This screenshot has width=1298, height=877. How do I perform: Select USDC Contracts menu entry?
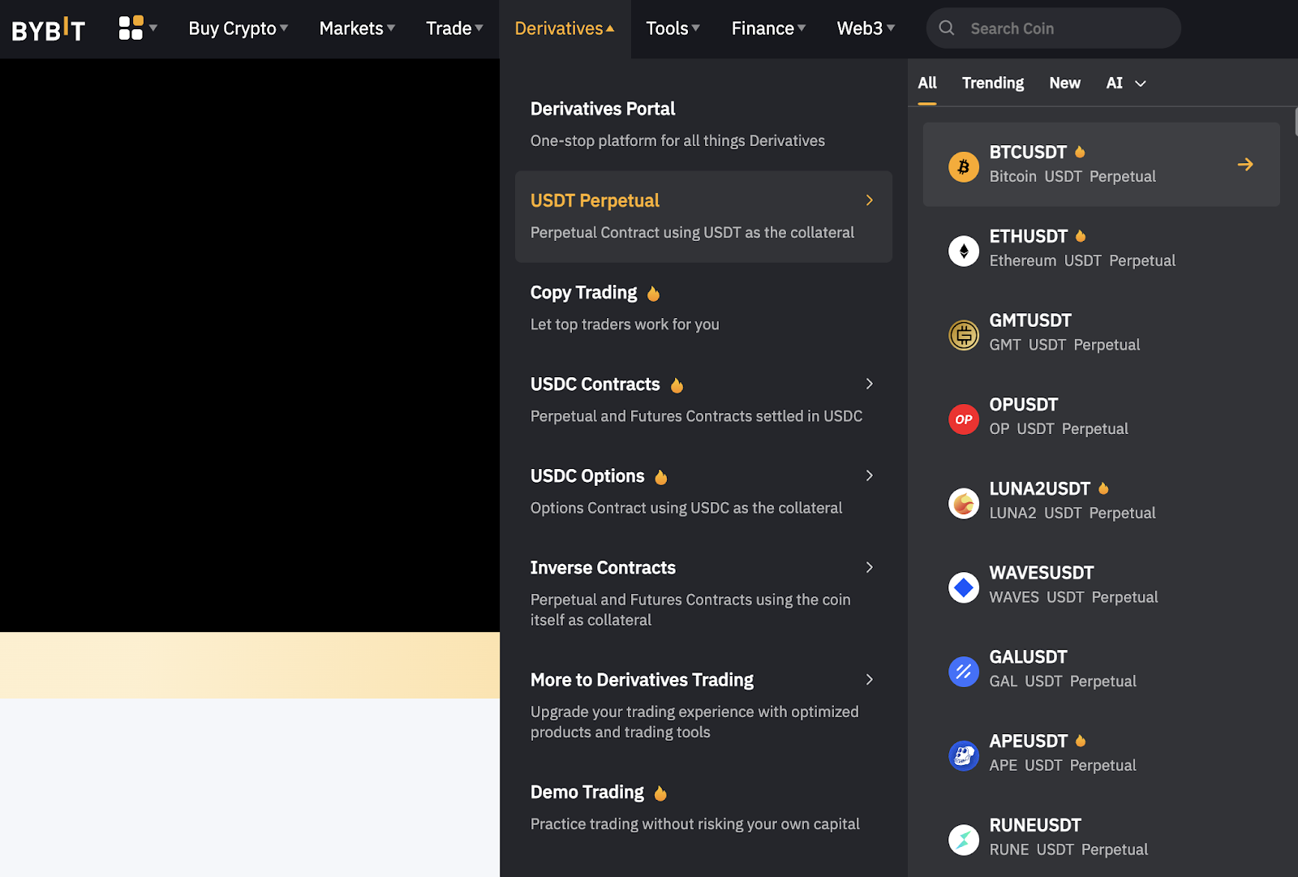703,399
